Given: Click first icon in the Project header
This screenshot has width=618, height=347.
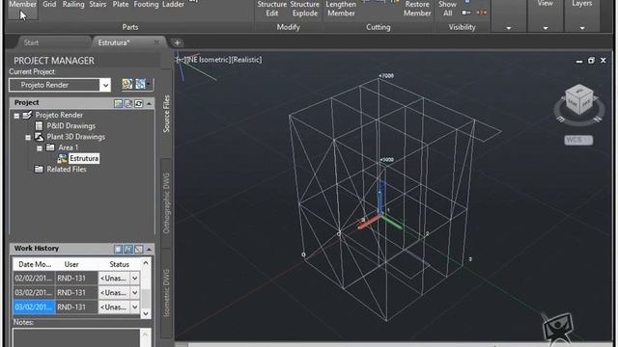Looking at the screenshot, I should tap(118, 103).
